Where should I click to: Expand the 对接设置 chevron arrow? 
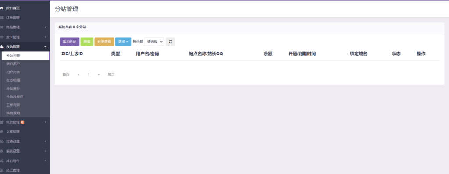pyautogui.click(x=45, y=142)
